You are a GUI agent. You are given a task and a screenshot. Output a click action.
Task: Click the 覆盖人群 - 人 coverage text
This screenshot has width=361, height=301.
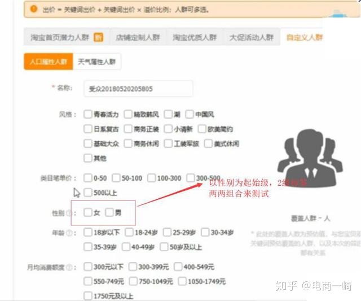click(x=310, y=218)
